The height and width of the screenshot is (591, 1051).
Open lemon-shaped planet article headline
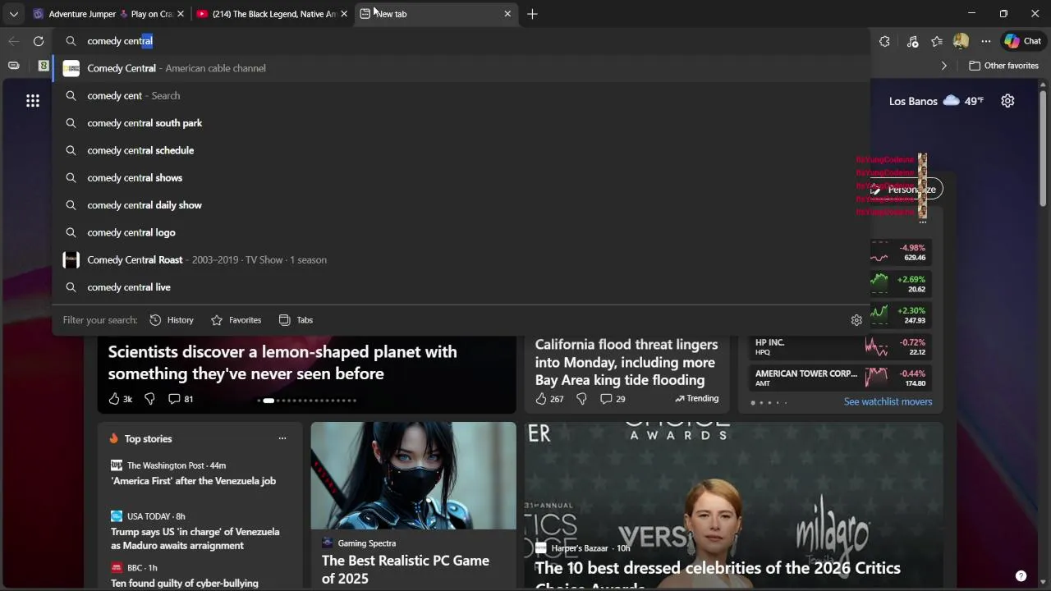pos(282,363)
